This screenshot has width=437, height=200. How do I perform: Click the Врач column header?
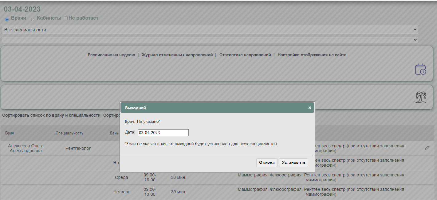(10, 133)
